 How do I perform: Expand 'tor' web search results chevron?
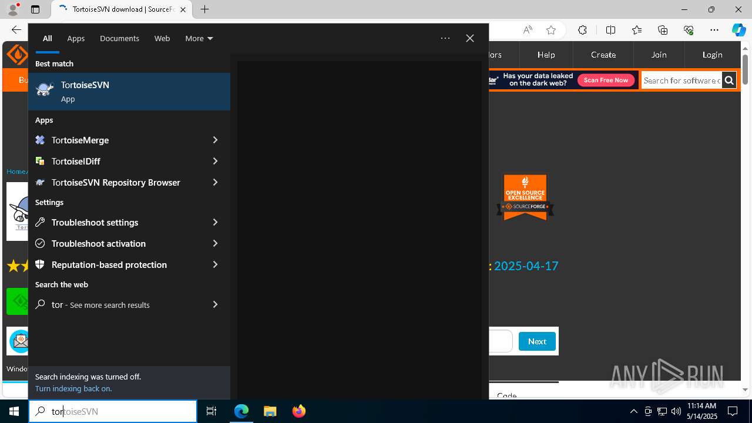[x=215, y=304]
